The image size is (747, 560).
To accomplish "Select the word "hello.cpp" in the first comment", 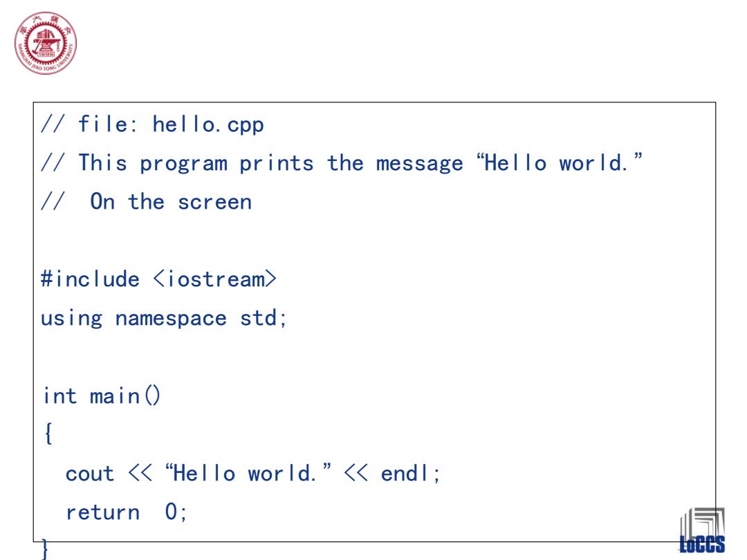I will [x=208, y=124].
